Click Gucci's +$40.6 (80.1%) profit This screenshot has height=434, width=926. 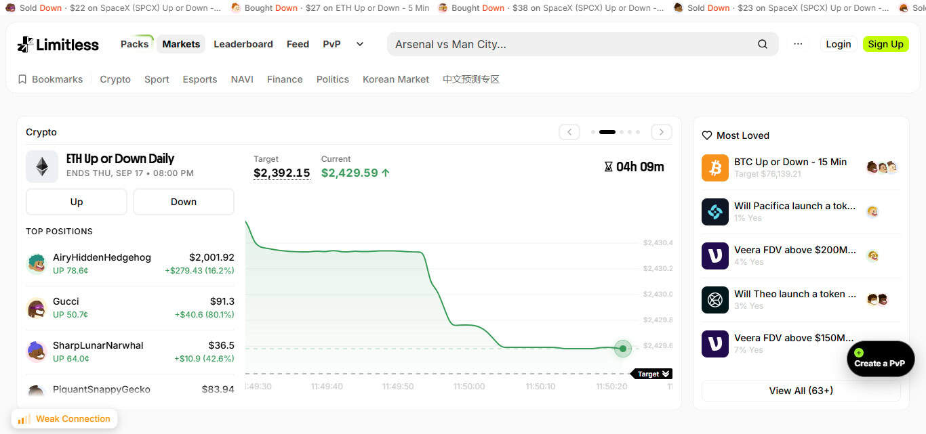coord(204,315)
